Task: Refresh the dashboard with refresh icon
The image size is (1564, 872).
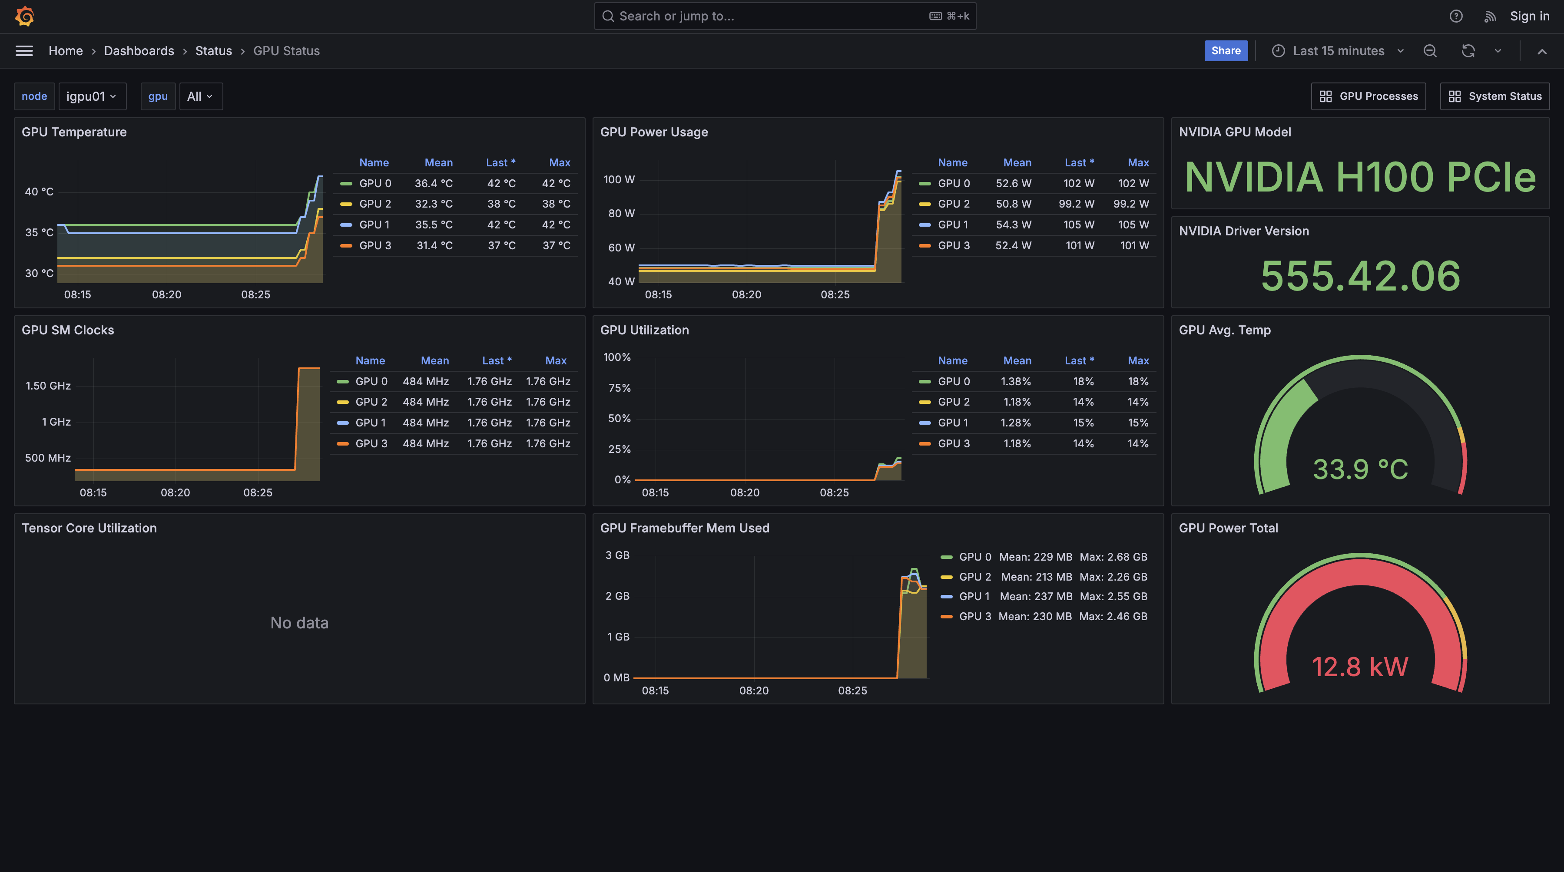Action: tap(1468, 51)
